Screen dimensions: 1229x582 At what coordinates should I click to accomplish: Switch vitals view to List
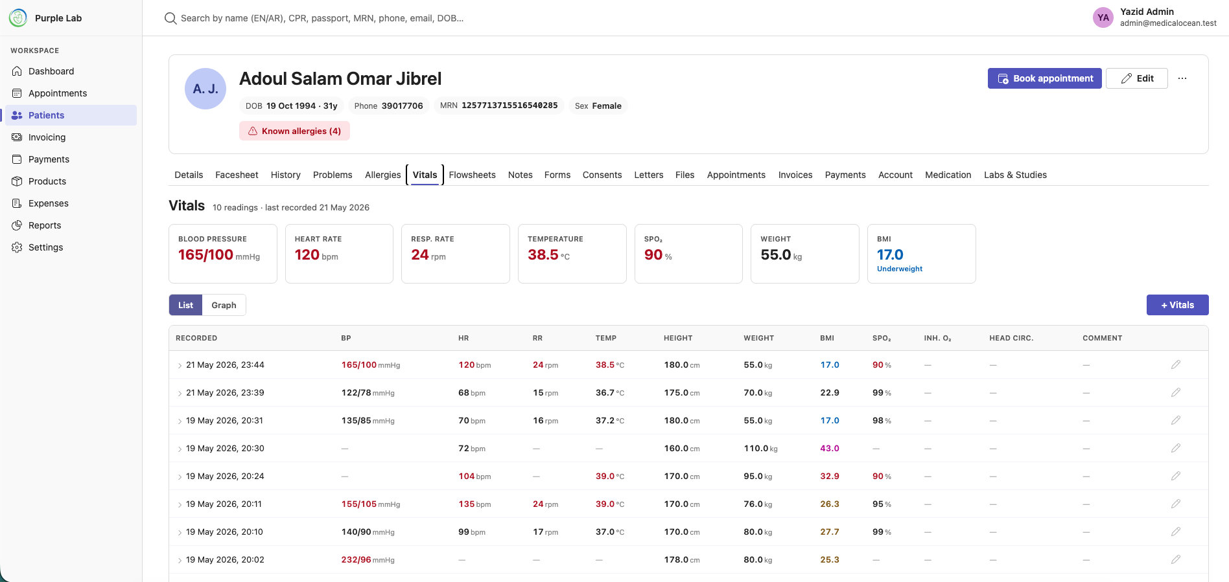[x=185, y=305]
